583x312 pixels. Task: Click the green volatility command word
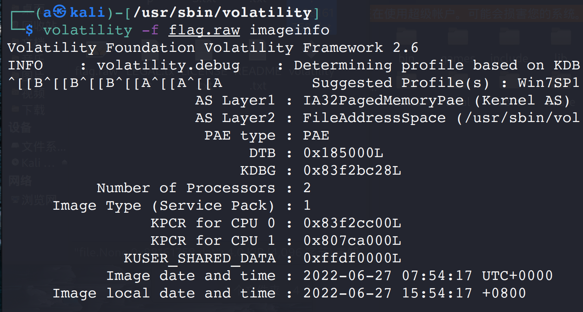coord(88,30)
